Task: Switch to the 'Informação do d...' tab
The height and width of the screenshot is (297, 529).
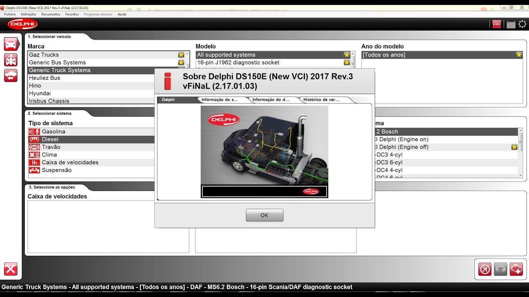Action: (273, 99)
